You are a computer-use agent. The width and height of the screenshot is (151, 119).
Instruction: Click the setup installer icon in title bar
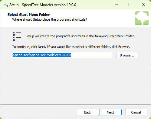coord(5,5)
